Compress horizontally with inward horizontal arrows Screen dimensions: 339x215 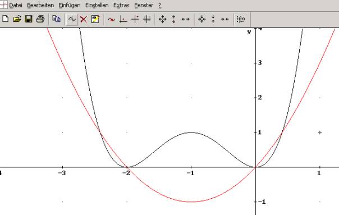[225, 19]
